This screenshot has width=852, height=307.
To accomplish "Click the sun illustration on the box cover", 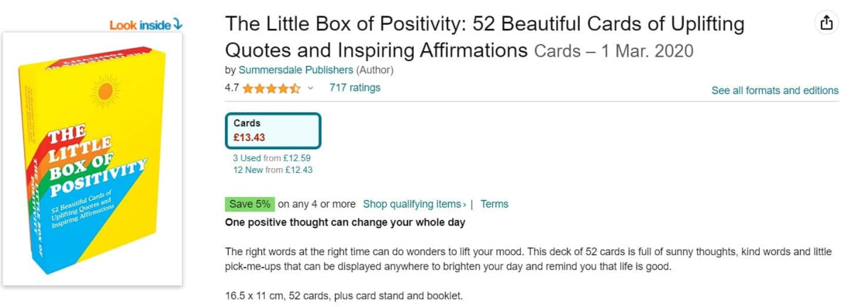I will click(105, 91).
